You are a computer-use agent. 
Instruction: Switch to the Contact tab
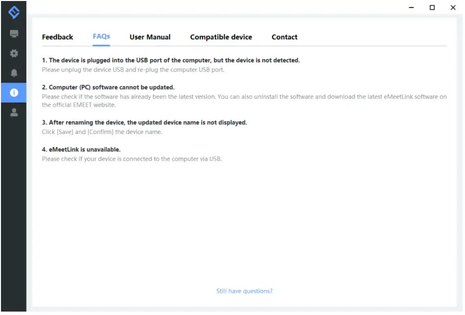click(284, 37)
